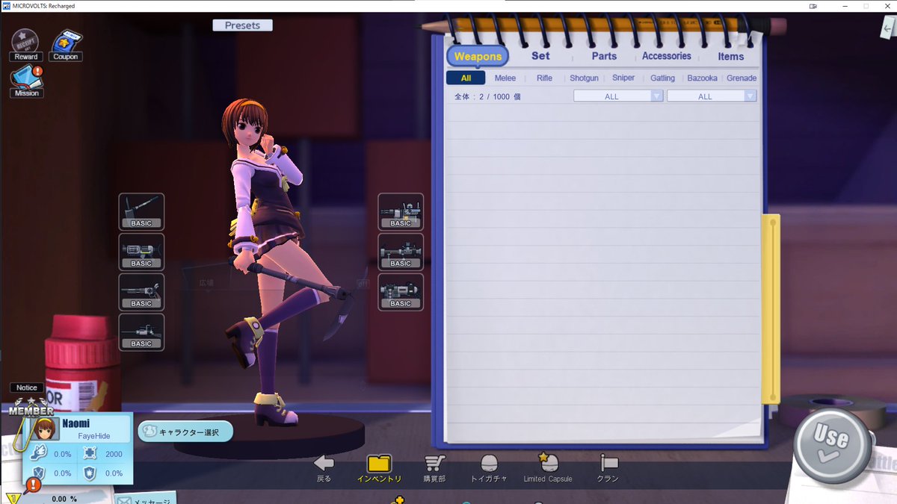Viewport: 897px width, 504px height.
Task: Click the red exclamation magnifier icon
Action: (33, 486)
